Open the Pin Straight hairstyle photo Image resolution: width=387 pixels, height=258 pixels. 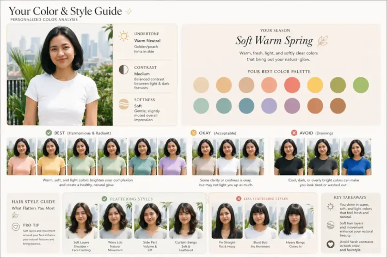(227, 220)
